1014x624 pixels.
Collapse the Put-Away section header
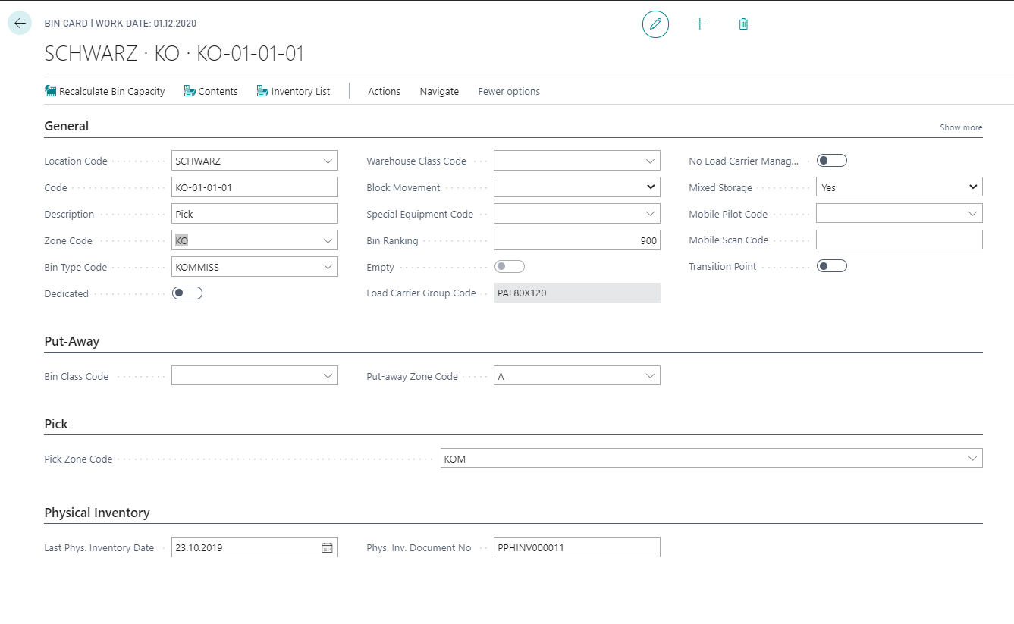[72, 341]
